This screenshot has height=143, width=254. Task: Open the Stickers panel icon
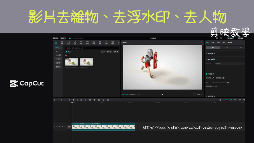pyautogui.click(x=75, y=43)
